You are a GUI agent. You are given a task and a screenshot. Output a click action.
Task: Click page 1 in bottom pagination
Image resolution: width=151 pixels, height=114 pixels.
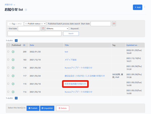[x=16, y=98]
